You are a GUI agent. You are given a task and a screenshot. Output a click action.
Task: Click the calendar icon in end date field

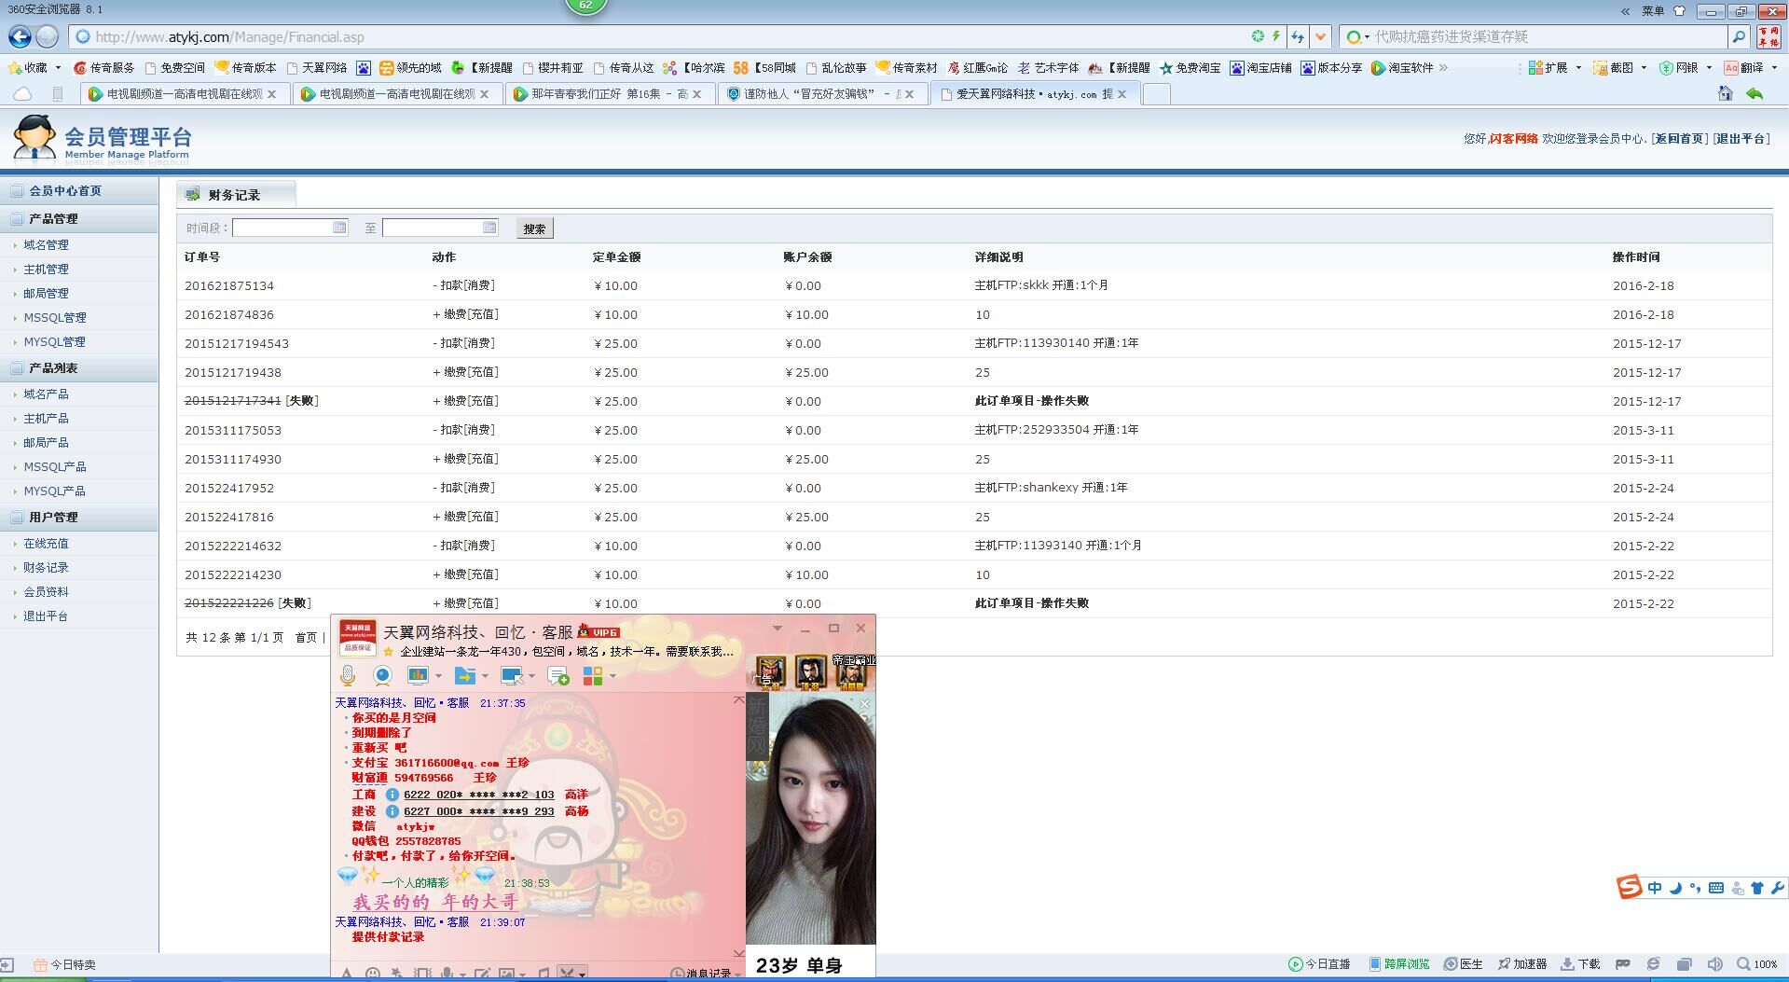tap(489, 228)
